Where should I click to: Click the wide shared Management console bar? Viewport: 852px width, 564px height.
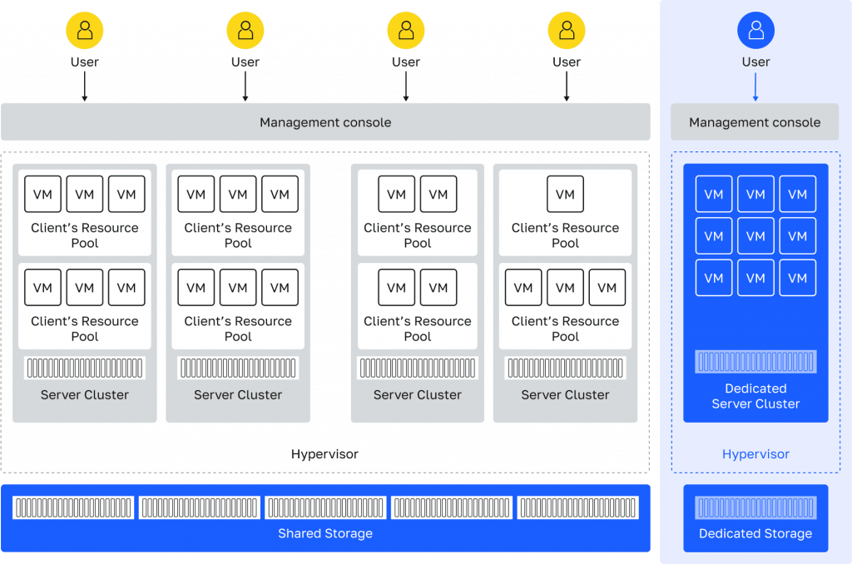pos(325,122)
